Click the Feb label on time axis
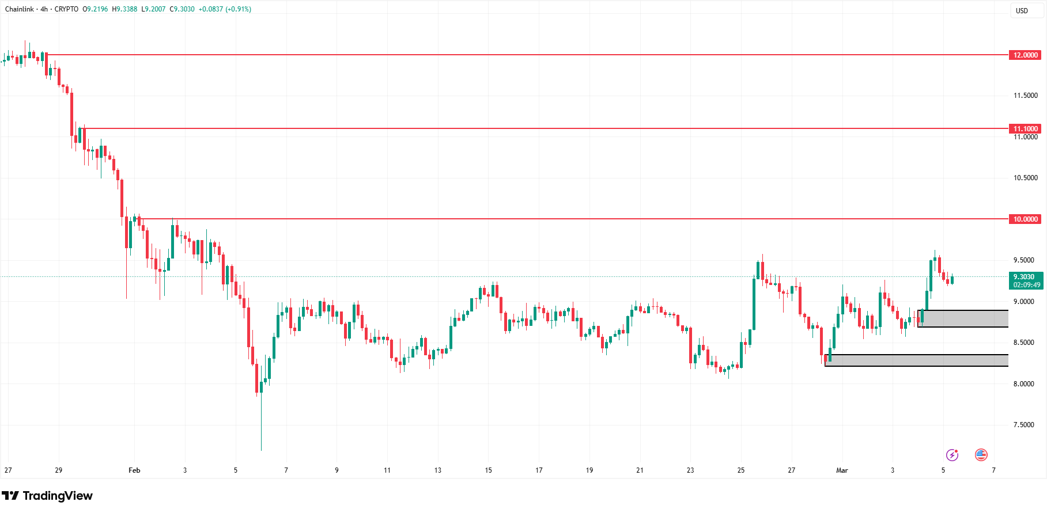The image size is (1047, 513). [x=134, y=470]
